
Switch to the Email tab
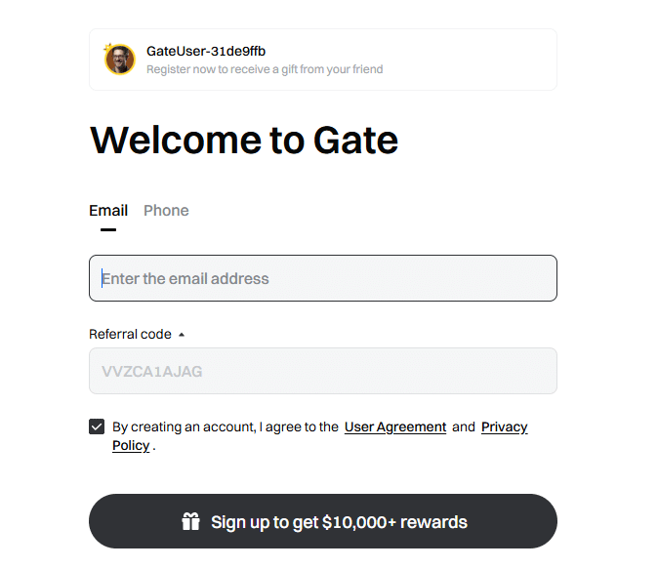[x=108, y=211]
